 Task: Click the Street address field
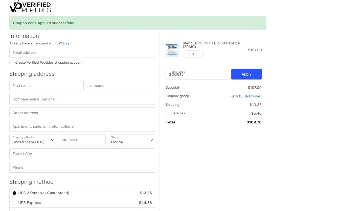(x=82, y=113)
